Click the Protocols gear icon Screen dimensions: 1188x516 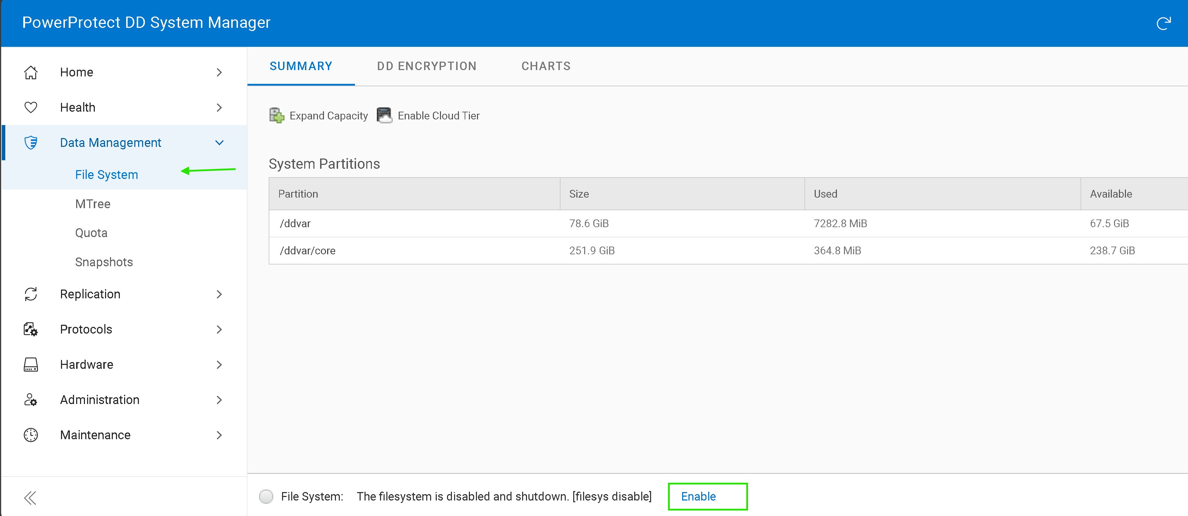(x=31, y=329)
